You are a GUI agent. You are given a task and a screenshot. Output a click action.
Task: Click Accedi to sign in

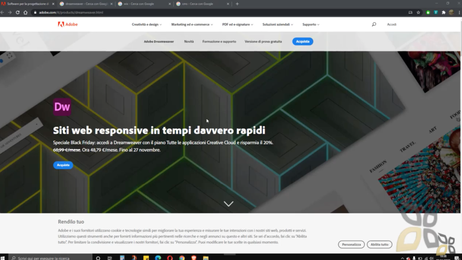click(392, 24)
